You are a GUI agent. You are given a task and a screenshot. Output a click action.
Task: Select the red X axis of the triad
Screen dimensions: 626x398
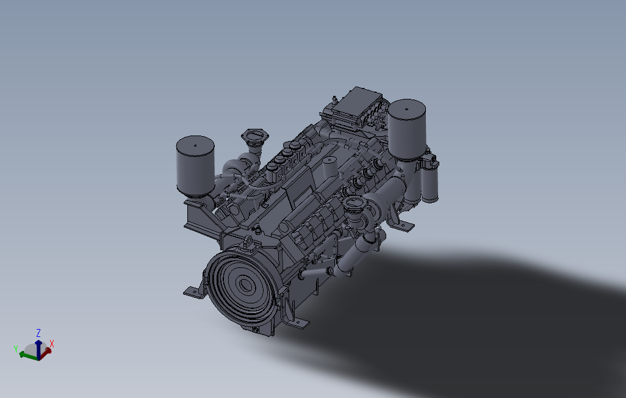(46, 353)
